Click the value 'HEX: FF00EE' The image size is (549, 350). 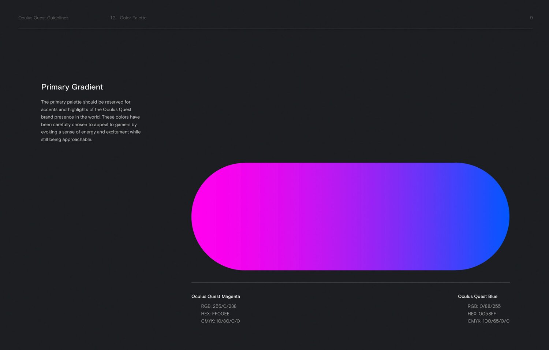click(215, 314)
